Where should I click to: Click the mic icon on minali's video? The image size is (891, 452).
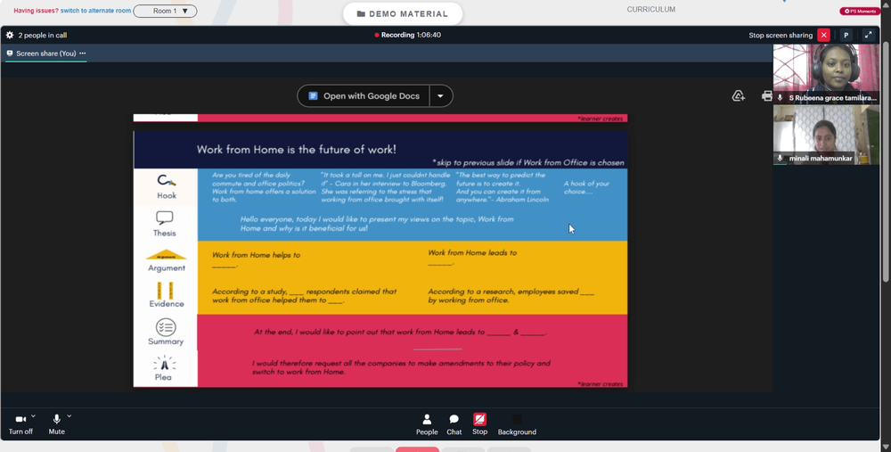pyautogui.click(x=780, y=159)
